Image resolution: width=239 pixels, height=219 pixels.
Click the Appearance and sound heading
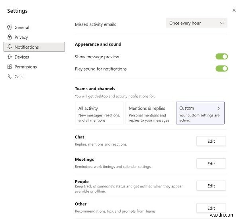[98, 44]
